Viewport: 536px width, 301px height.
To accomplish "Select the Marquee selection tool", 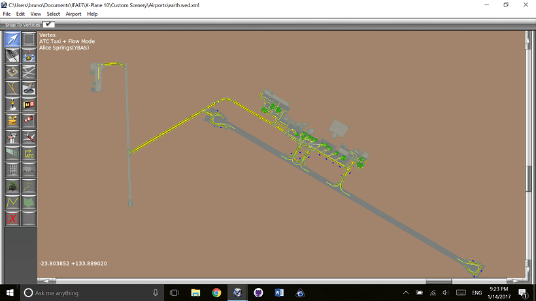I will (29, 39).
